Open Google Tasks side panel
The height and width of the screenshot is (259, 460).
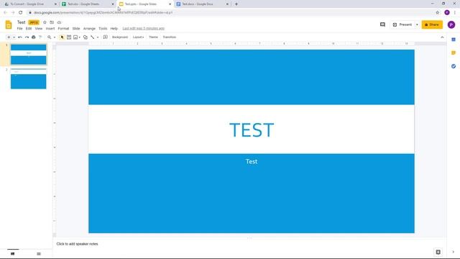point(454,66)
